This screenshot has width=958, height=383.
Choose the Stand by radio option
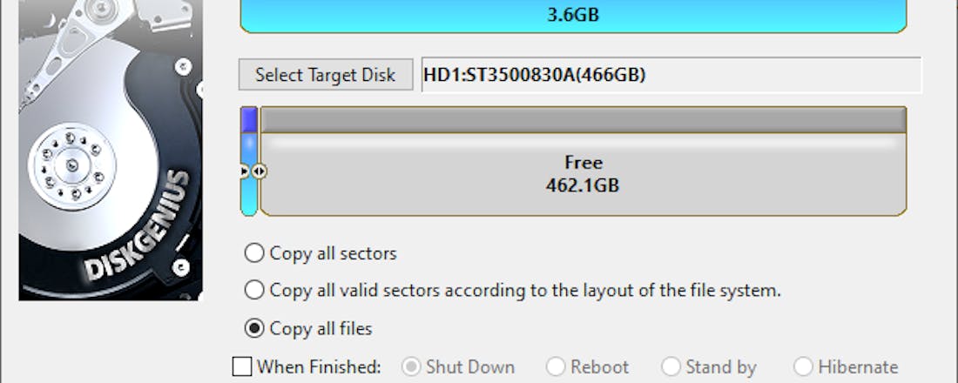(671, 366)
